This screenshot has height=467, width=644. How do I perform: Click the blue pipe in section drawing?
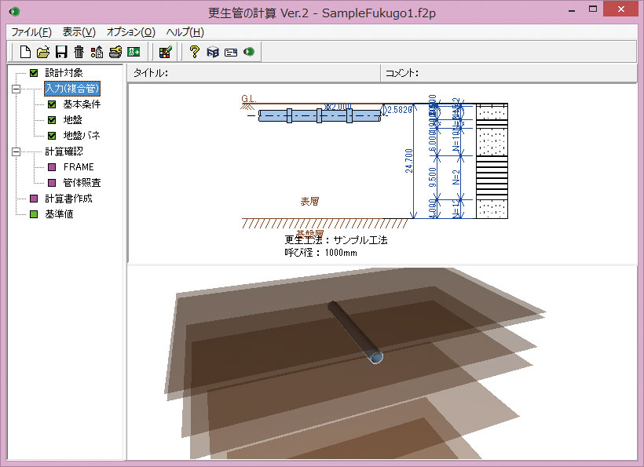[x=320, y=115]
